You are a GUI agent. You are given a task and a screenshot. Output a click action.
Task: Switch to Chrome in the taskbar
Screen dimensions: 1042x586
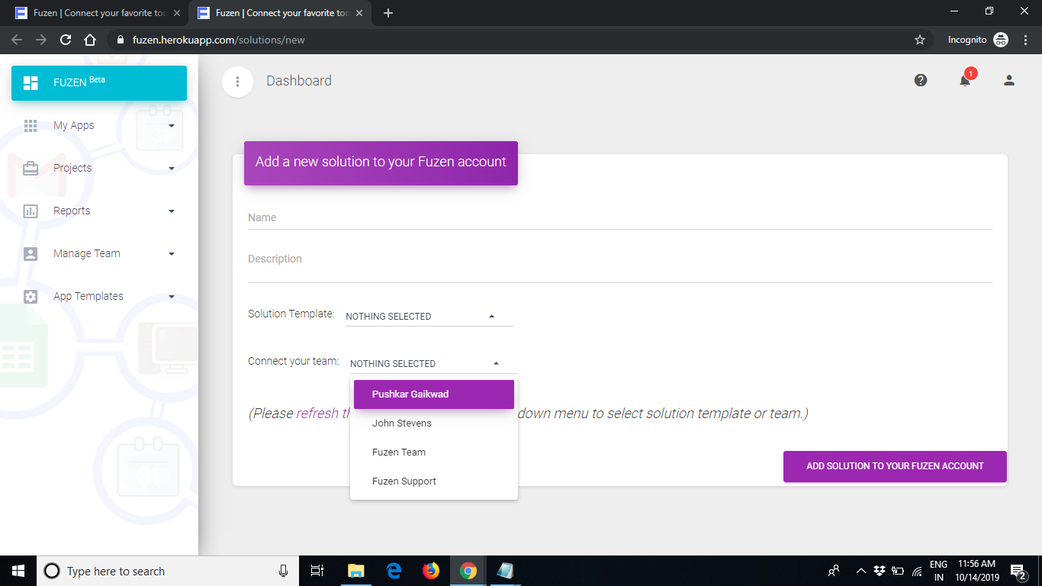[x=468, y=571]
